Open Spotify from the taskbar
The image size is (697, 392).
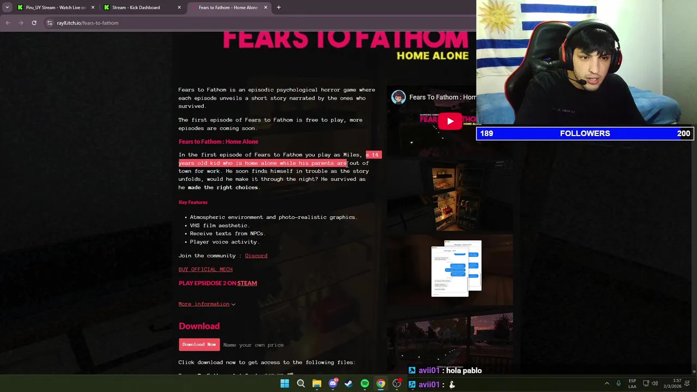365,384
